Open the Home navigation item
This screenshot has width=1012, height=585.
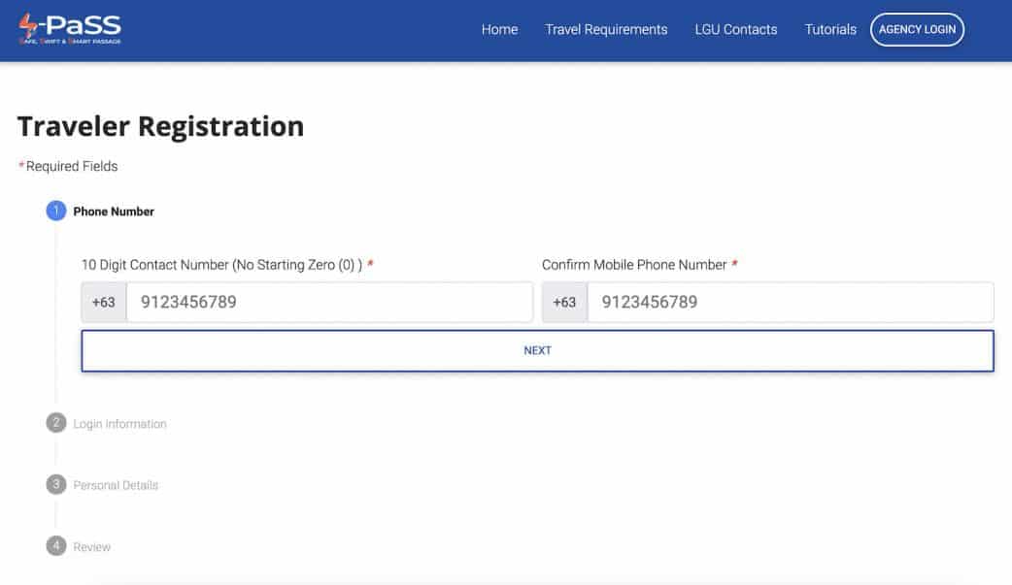coord(499,29)
